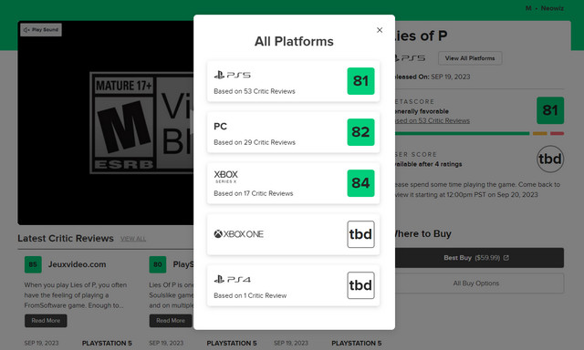The width and height of the screenshot is (584, 350).
Task: Open critic reviews link under Metascore
Action: (433, 120)
